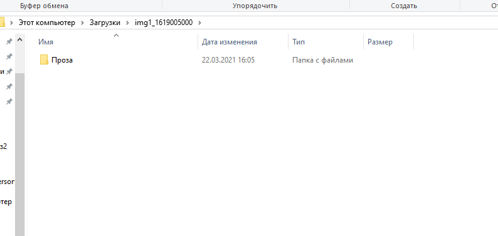
Task: Click folder icon in address bar
Action: (2, 23)
